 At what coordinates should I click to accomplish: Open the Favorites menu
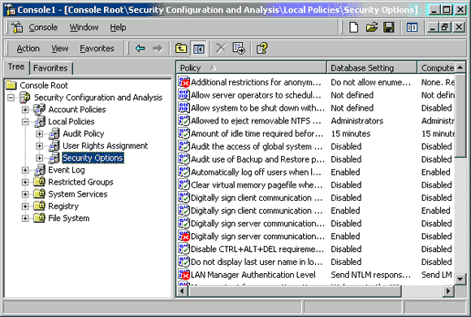pos(97,49)
